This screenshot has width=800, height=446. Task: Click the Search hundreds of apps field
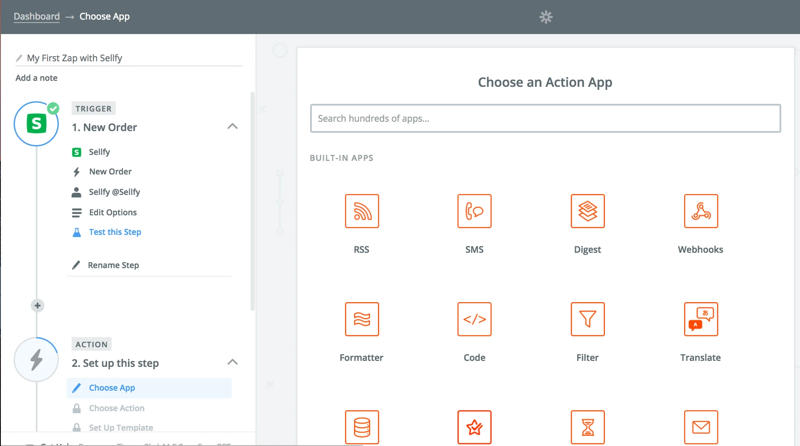click(545, 118)
